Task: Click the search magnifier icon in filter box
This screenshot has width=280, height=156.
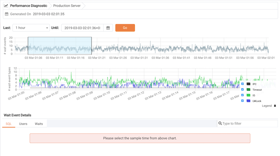Action: click(x=220, y=123)
